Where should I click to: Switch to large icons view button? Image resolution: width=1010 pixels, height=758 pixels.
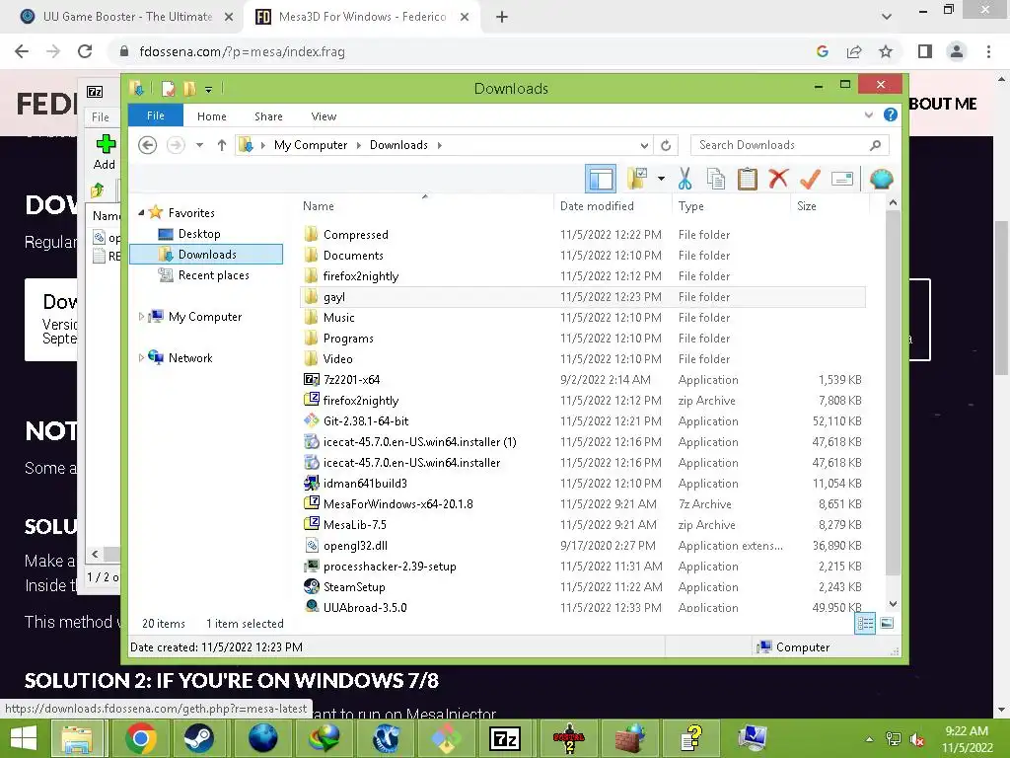click(x=887, y=624)
